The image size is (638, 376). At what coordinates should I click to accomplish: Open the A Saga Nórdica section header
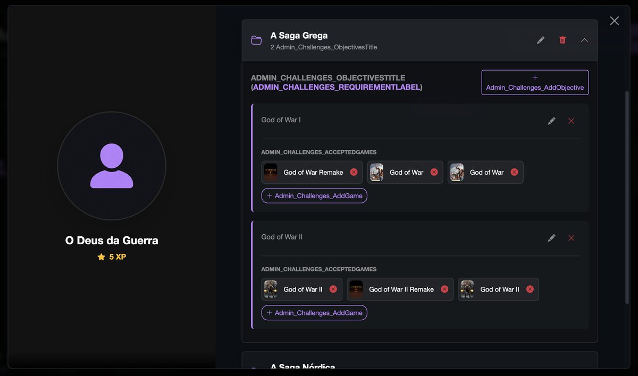pyautogui.click(x=420, y=361)
